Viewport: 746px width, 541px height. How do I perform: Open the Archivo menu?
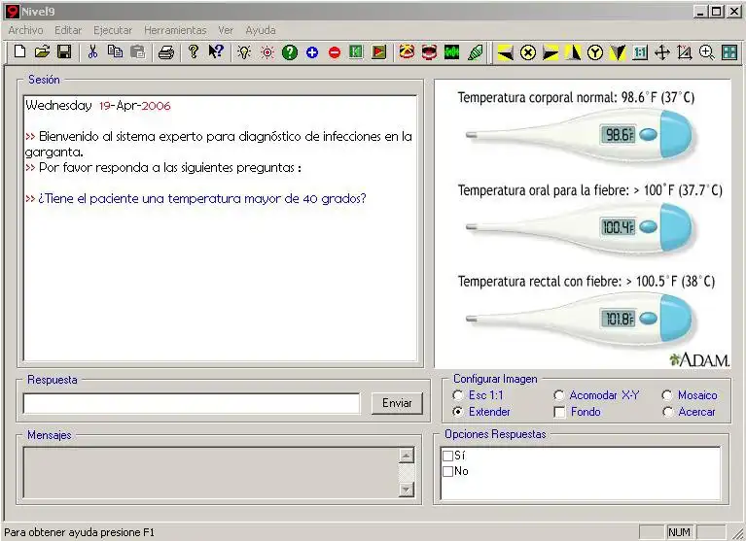[25, 30]
